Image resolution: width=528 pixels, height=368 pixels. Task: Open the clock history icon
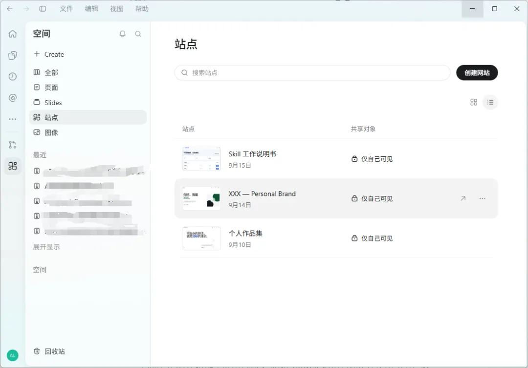pos(12,76)
